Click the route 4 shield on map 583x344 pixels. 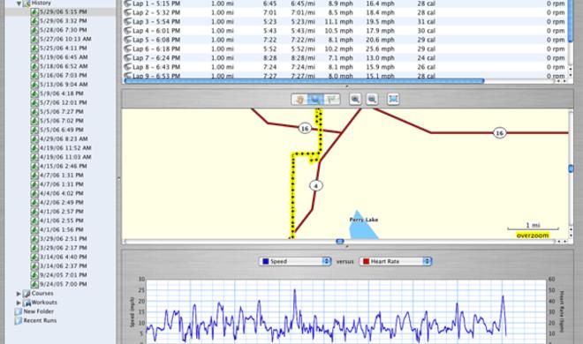tap(316, 185)
